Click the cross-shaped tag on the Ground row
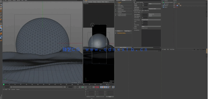Image resolution: width=209 pixels, height=99 pixels. (179, 4)
